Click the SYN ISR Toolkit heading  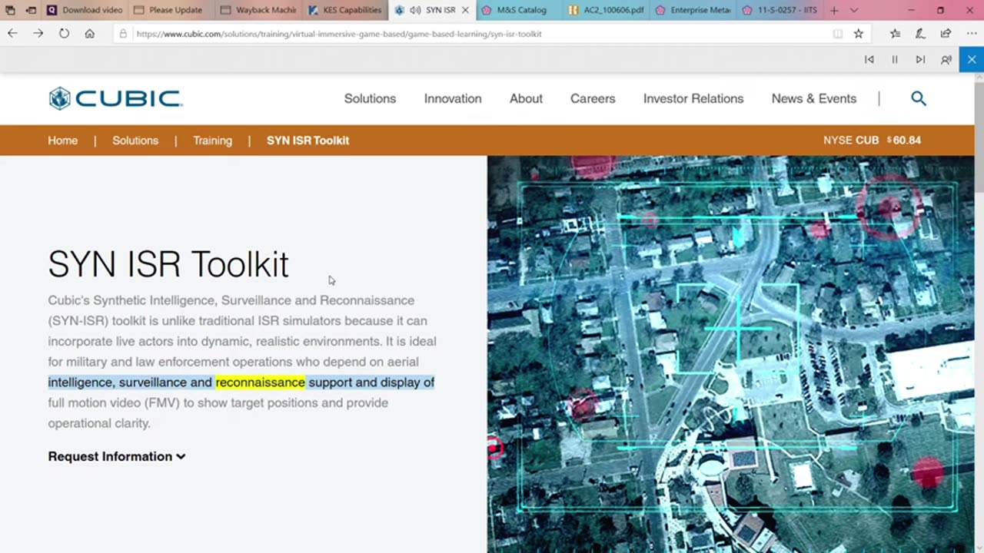pos(168,264)
